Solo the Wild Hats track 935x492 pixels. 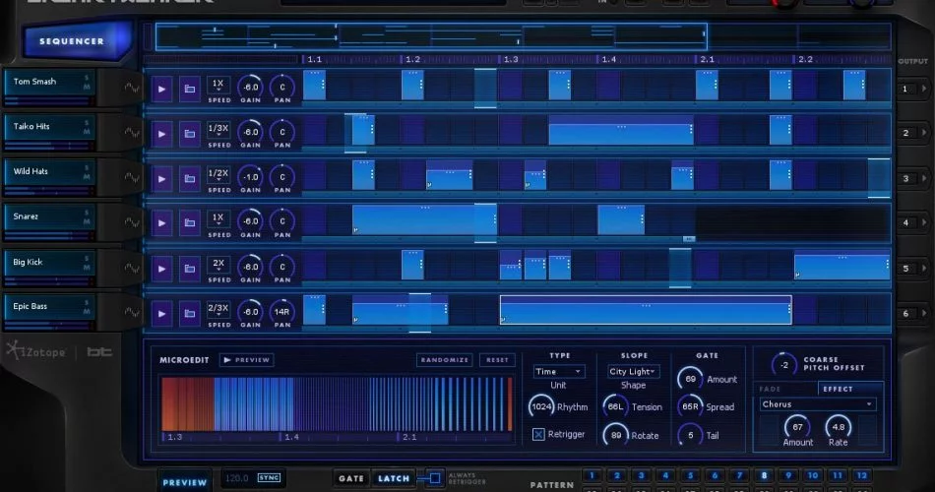[x=87, y=167]
